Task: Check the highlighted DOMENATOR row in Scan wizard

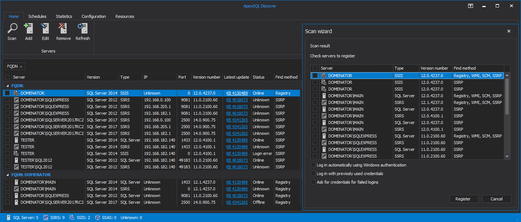Action: pyautogui.click(x=315, y=76)
